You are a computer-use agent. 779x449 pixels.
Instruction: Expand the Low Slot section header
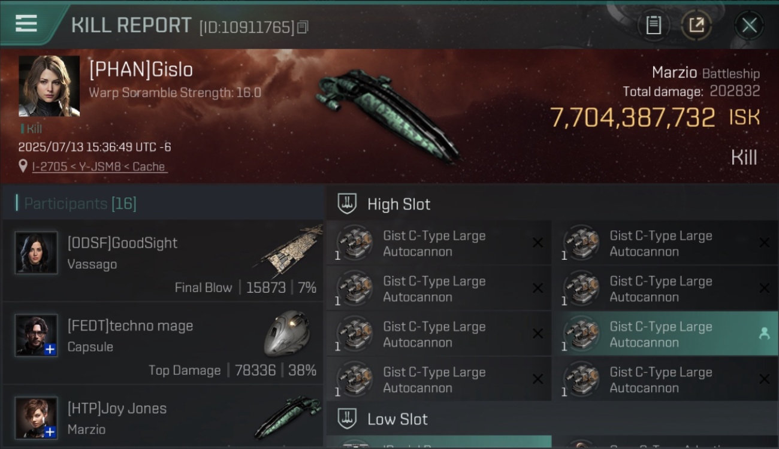pyautogui.click(x=552, y=418)
